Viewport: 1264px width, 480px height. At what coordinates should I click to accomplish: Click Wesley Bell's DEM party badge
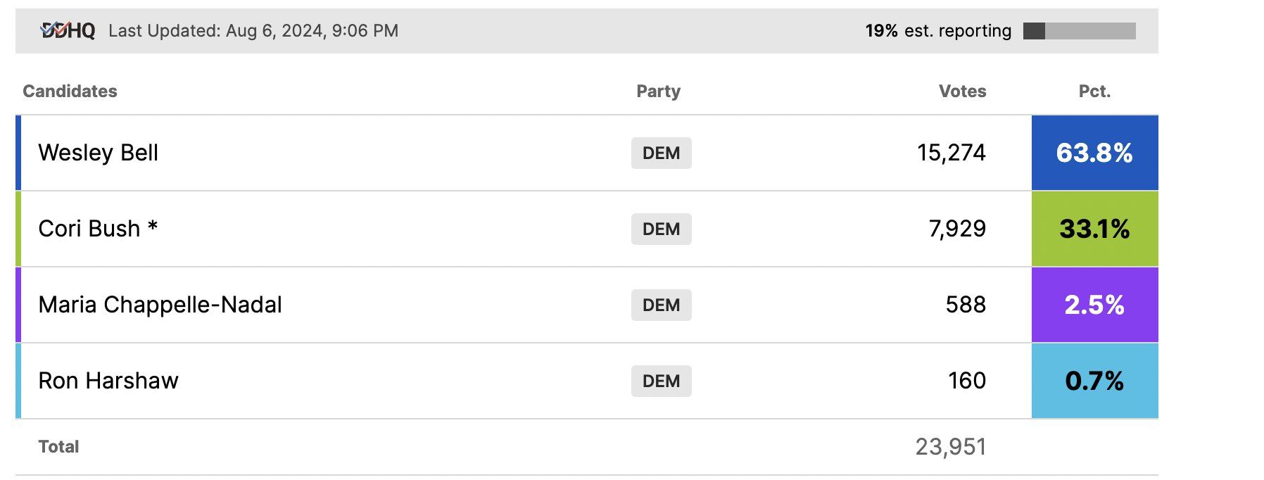coord(661,153)
